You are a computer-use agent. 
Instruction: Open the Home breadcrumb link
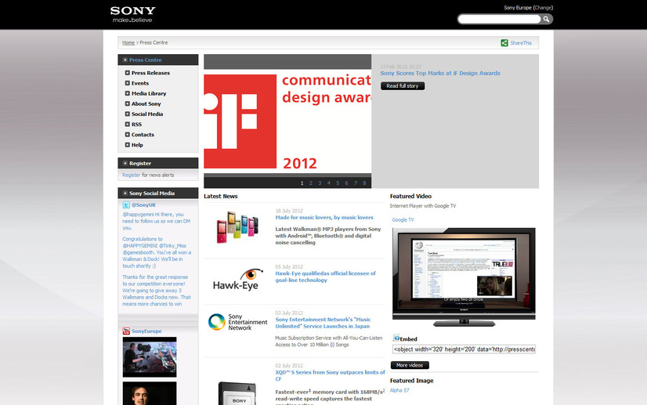tap(128, 42)
